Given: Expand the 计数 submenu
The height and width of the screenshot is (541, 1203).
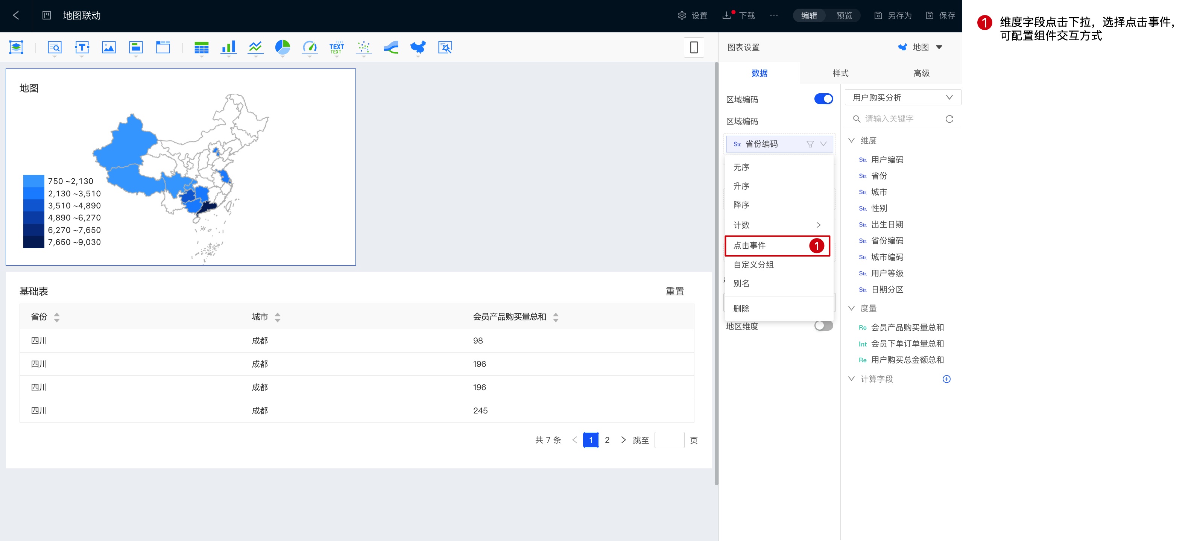Looking at the screenshot, I should click(x=779, y=225).
